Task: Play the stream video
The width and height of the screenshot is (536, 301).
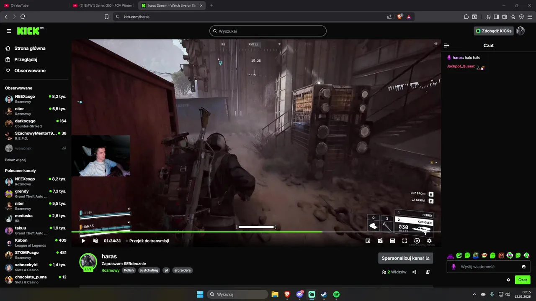Action: tap(83, 241)
